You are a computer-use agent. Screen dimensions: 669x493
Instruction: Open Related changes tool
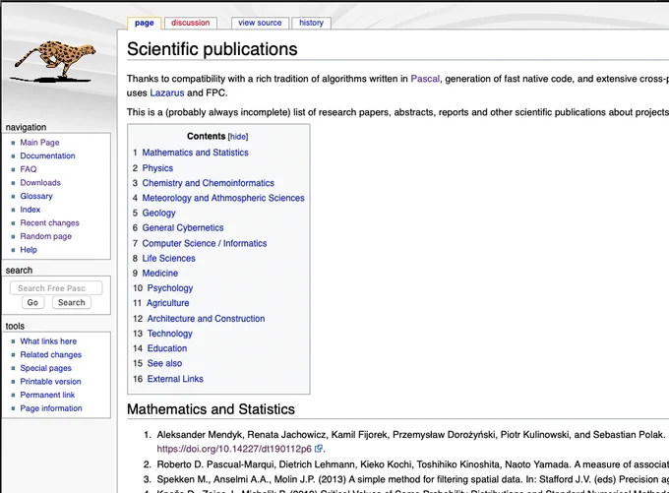click(51, 354)
